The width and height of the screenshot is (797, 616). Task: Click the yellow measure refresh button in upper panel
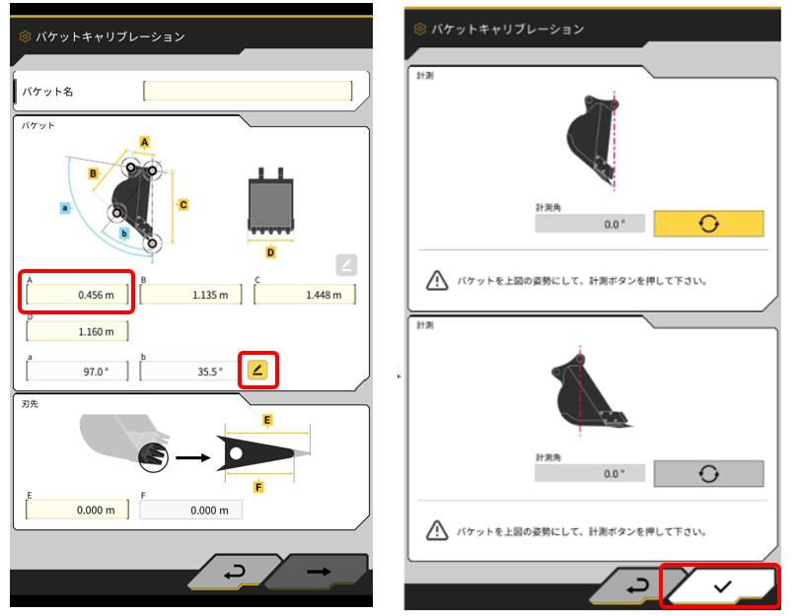point(708,224)
